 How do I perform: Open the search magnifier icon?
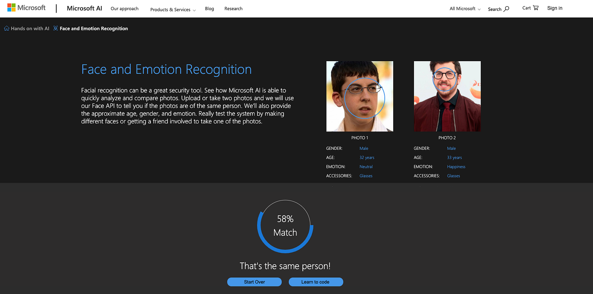click(x=506, y=9)
